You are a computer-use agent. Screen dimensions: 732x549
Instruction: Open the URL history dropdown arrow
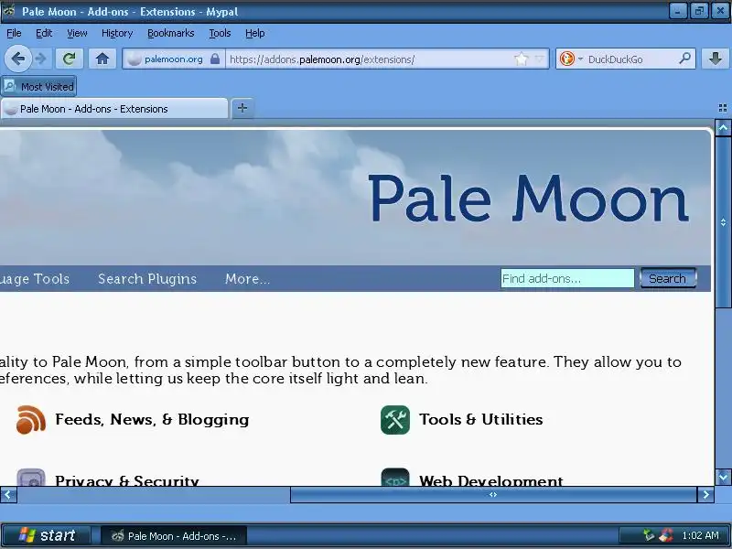coord(540,59)
